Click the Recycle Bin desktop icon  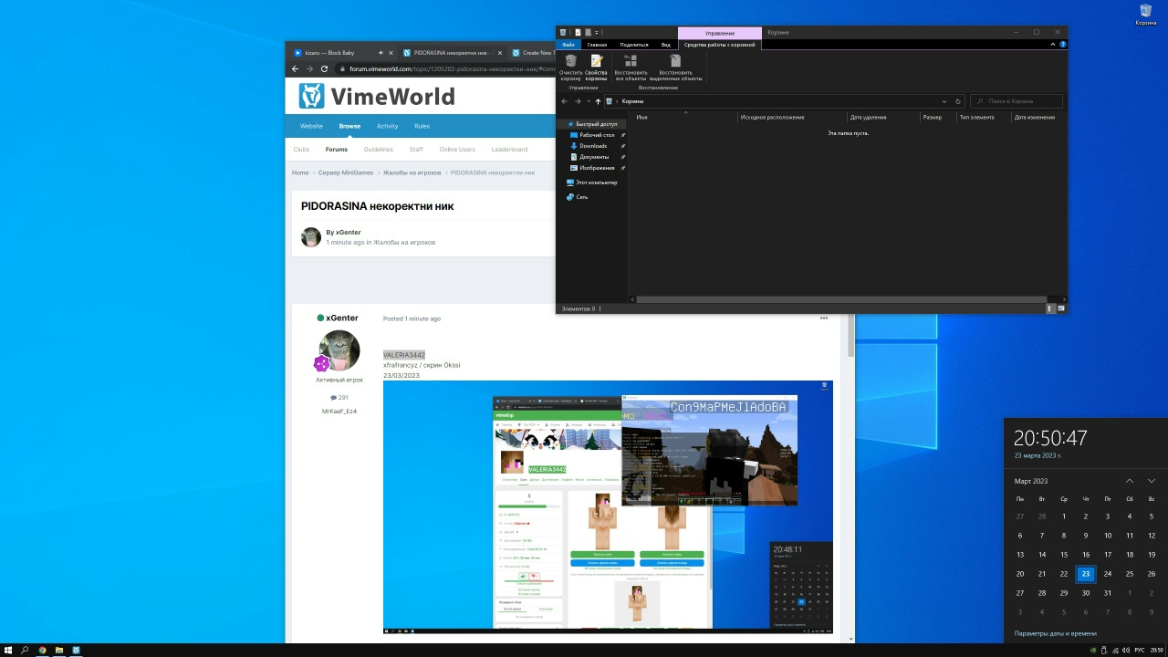tap(1145, 13)
